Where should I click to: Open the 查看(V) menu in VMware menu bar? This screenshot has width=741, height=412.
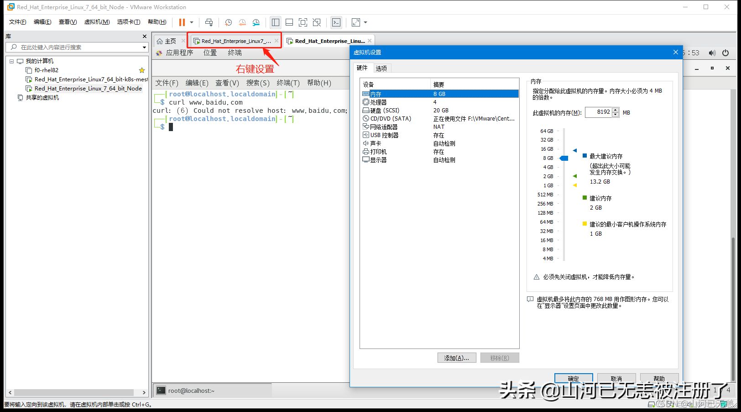click(68, 22)
